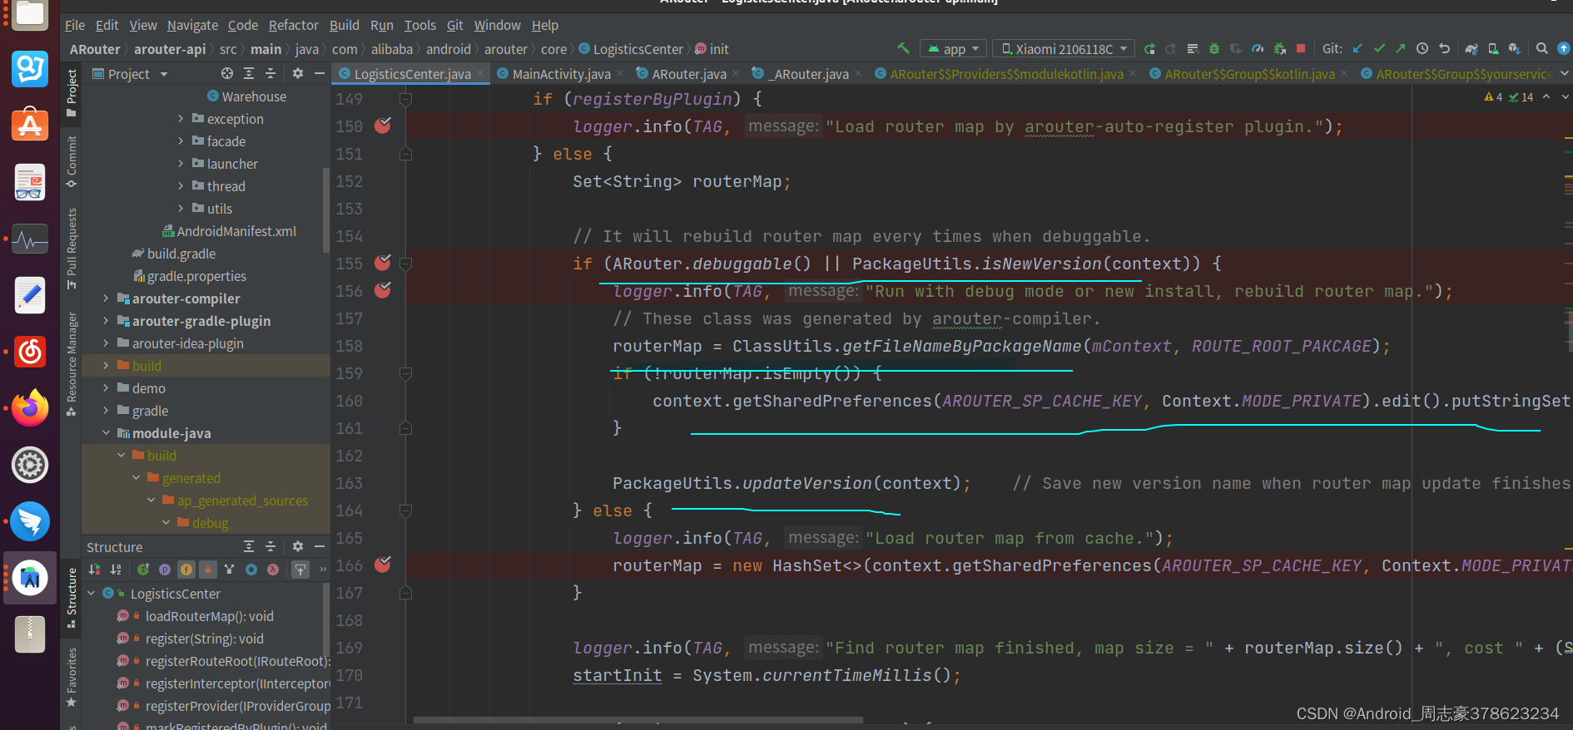
Task: Run the app with the green rerun icon
Action: point(1149,49)
